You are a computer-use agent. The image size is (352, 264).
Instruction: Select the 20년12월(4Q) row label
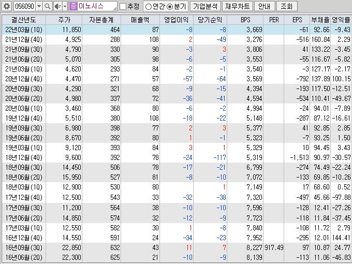click(x=24, y=79)
